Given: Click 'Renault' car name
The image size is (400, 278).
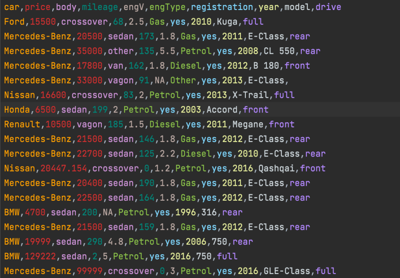Looking at the screenshot, I should tap(22, 125).
